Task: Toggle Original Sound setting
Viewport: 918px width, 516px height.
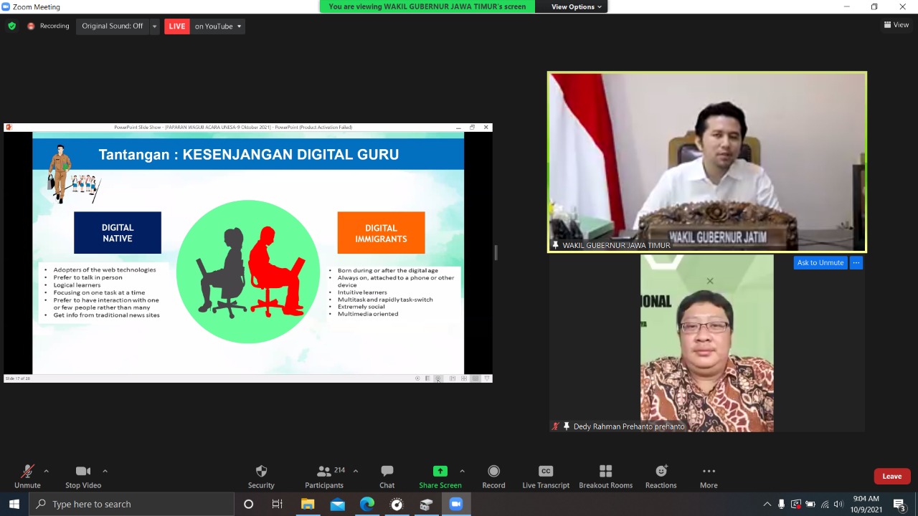Action: pos(112,26)
